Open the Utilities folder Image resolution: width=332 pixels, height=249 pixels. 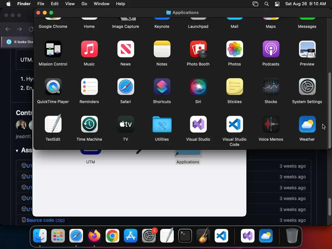(x=162, y=124)
